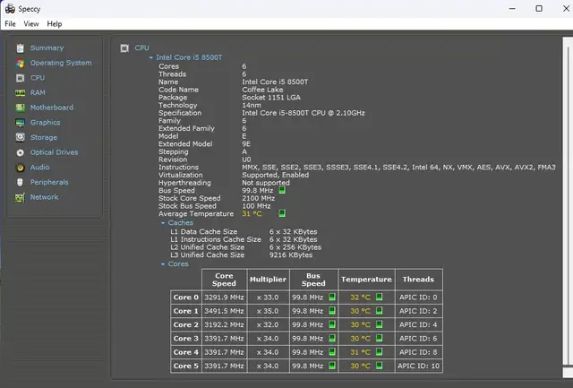The width and height of the screenshot is (573, 388).
Task: Open the Audio page
Action: 39,168
